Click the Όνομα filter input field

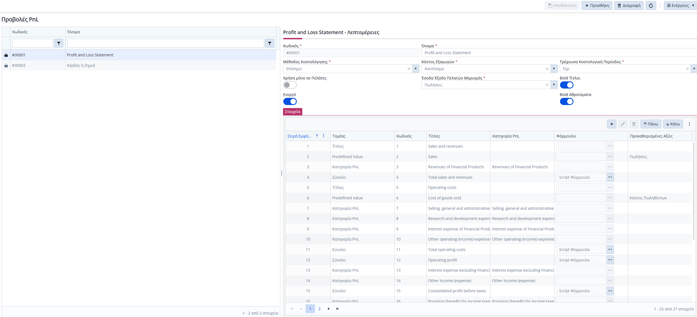click(166, 43)
